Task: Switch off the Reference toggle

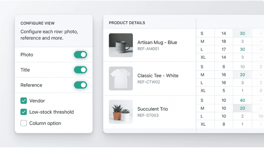Action: point(80,85)
